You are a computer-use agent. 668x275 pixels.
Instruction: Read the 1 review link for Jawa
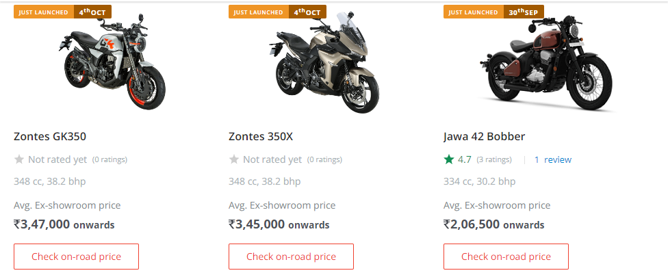pyautogui.click(x=553, y=159)
